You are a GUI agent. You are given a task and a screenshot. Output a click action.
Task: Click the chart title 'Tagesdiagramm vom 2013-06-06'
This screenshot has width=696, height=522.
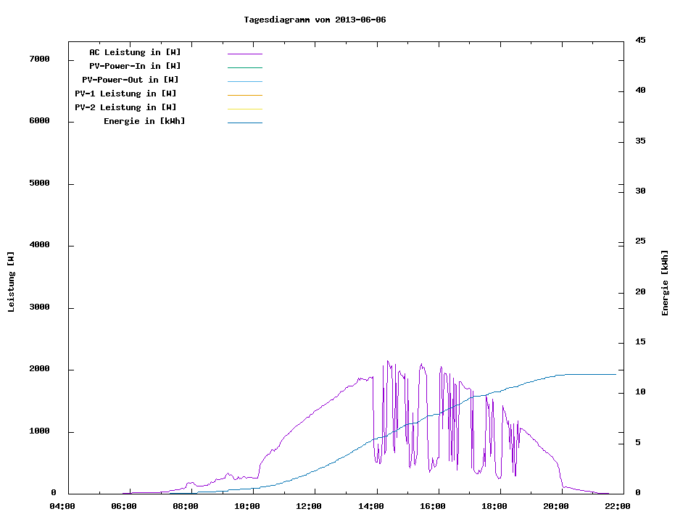pos(315,20)
